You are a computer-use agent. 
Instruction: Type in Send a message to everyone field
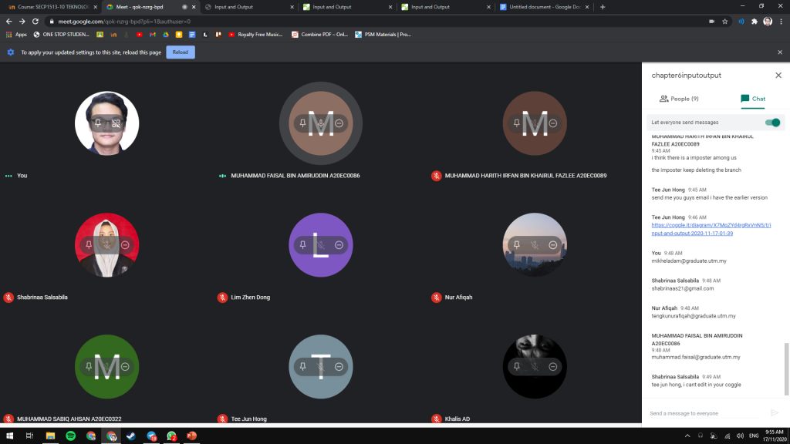706,413
